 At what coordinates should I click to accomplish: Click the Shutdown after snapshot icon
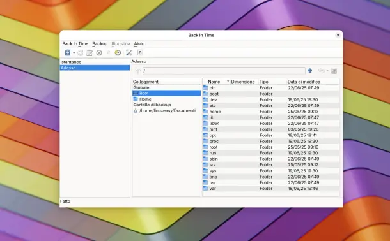[x=140, y=52]
